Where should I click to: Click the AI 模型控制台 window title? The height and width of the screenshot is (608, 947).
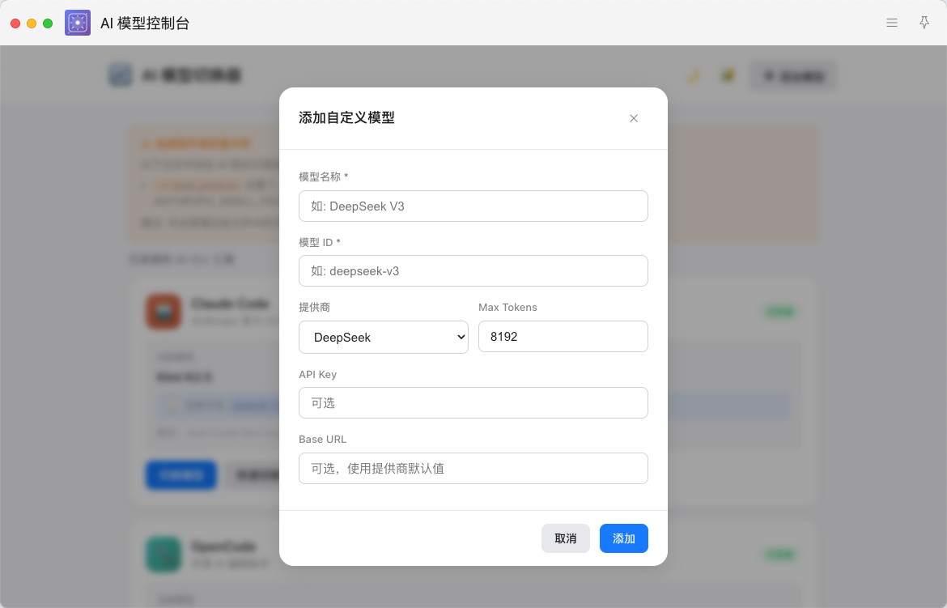145,23
